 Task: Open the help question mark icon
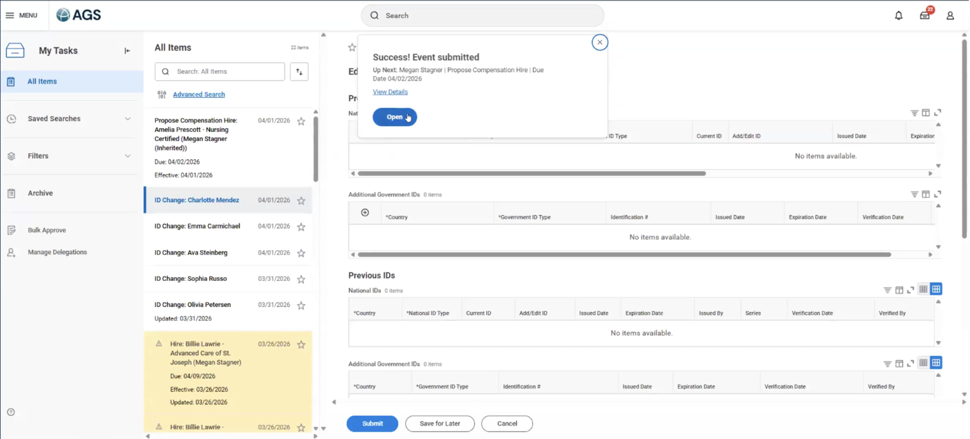[11, 412]
